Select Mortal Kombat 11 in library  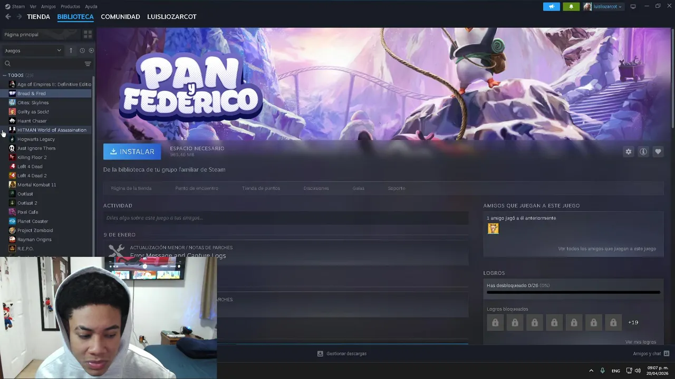coord(50,185)
